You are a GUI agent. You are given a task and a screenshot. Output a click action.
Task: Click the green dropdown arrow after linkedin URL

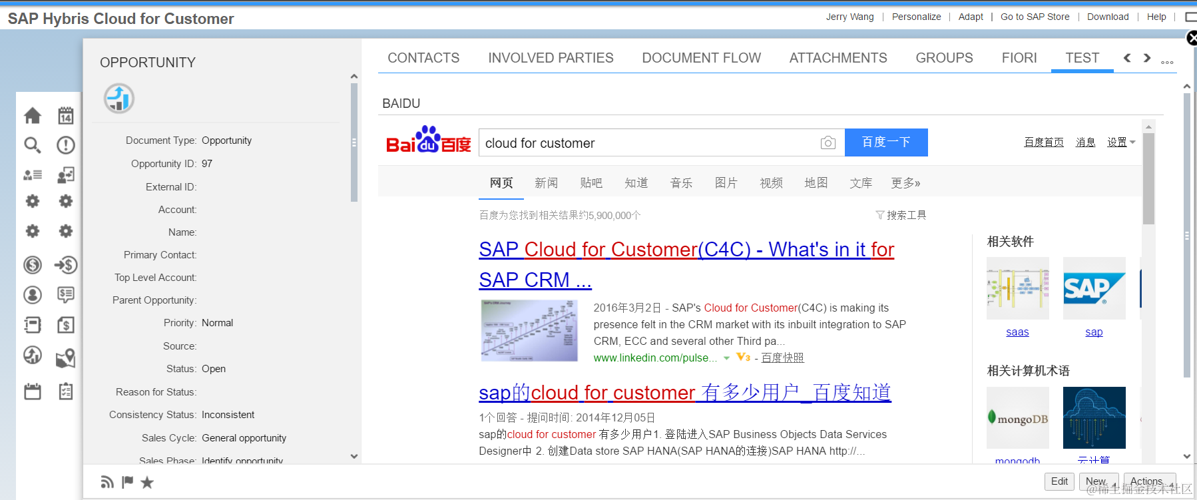click(727, 358)
